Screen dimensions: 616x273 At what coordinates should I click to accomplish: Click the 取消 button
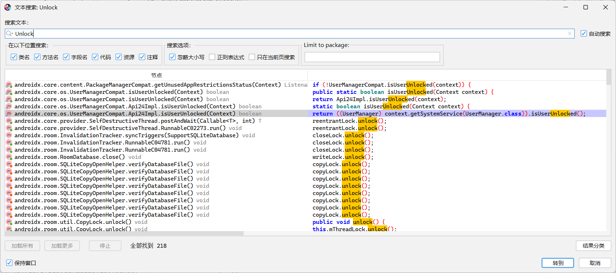[595, 263]
